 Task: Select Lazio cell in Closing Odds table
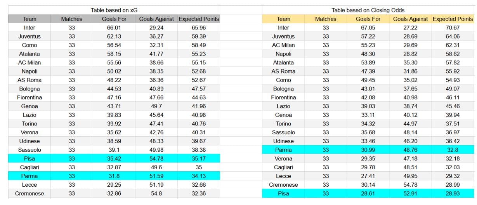coord(283,106)
